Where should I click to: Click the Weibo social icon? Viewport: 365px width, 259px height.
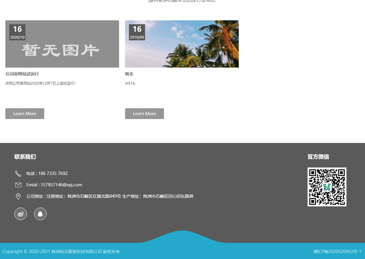coord(21,214)
